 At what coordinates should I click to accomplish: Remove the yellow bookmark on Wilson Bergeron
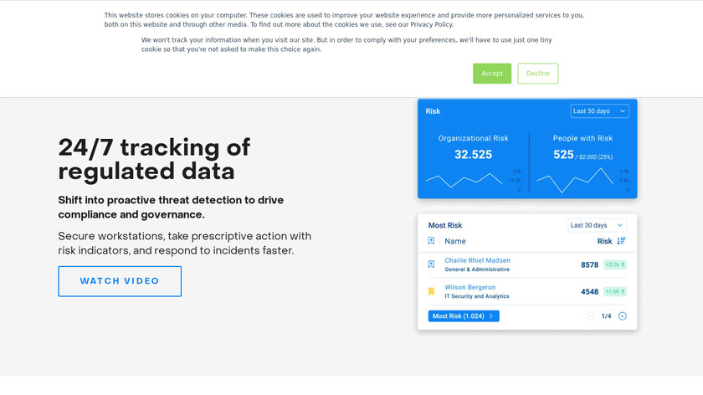(432, 292)
